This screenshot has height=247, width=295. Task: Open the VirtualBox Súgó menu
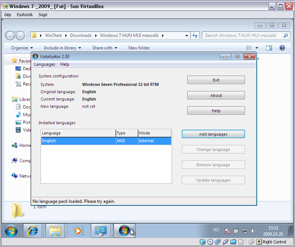[x=43, y=15]
